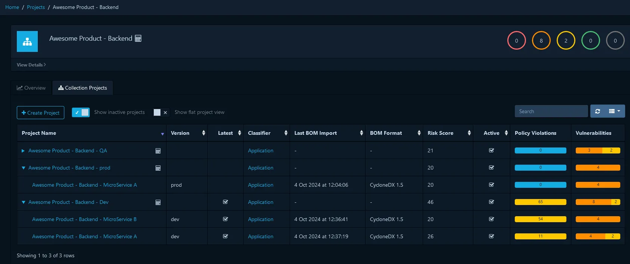Expand the Awesome Product - Backend - QA row
The image size is (630, 264).
23,151
